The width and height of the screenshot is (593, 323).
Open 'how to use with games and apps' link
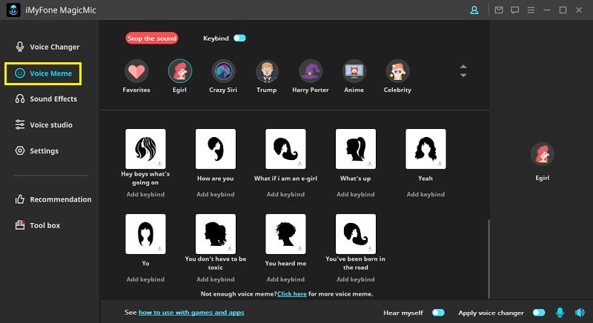click(x=191, y=313)
